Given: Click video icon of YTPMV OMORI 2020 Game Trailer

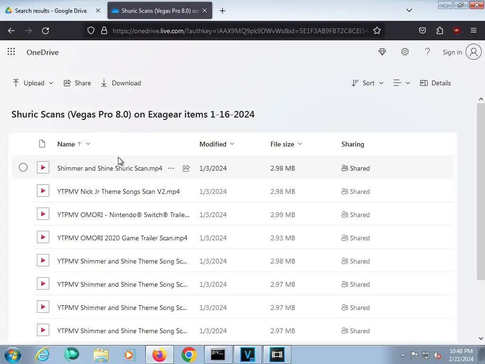Looking at the screenshot, I should point(43,237).
